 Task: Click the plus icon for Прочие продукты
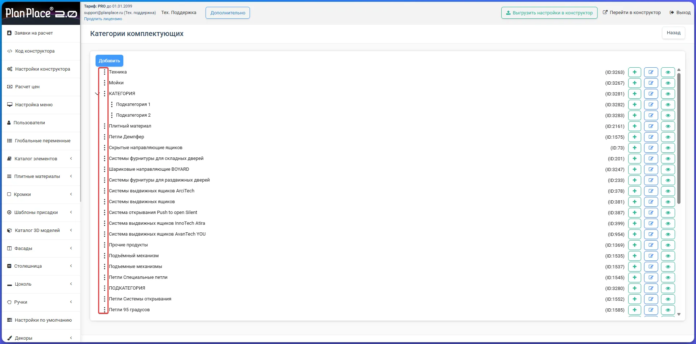[634, 245]
